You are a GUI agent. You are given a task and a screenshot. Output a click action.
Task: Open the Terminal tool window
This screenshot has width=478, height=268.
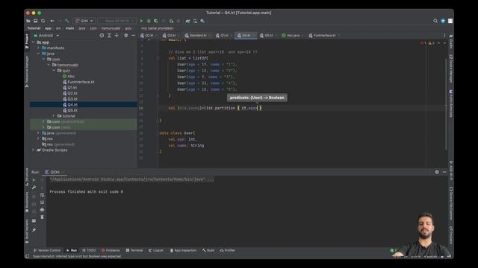(x=134, y=250)
